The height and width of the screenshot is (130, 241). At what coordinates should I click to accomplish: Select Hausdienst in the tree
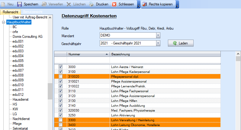point(21,99)
